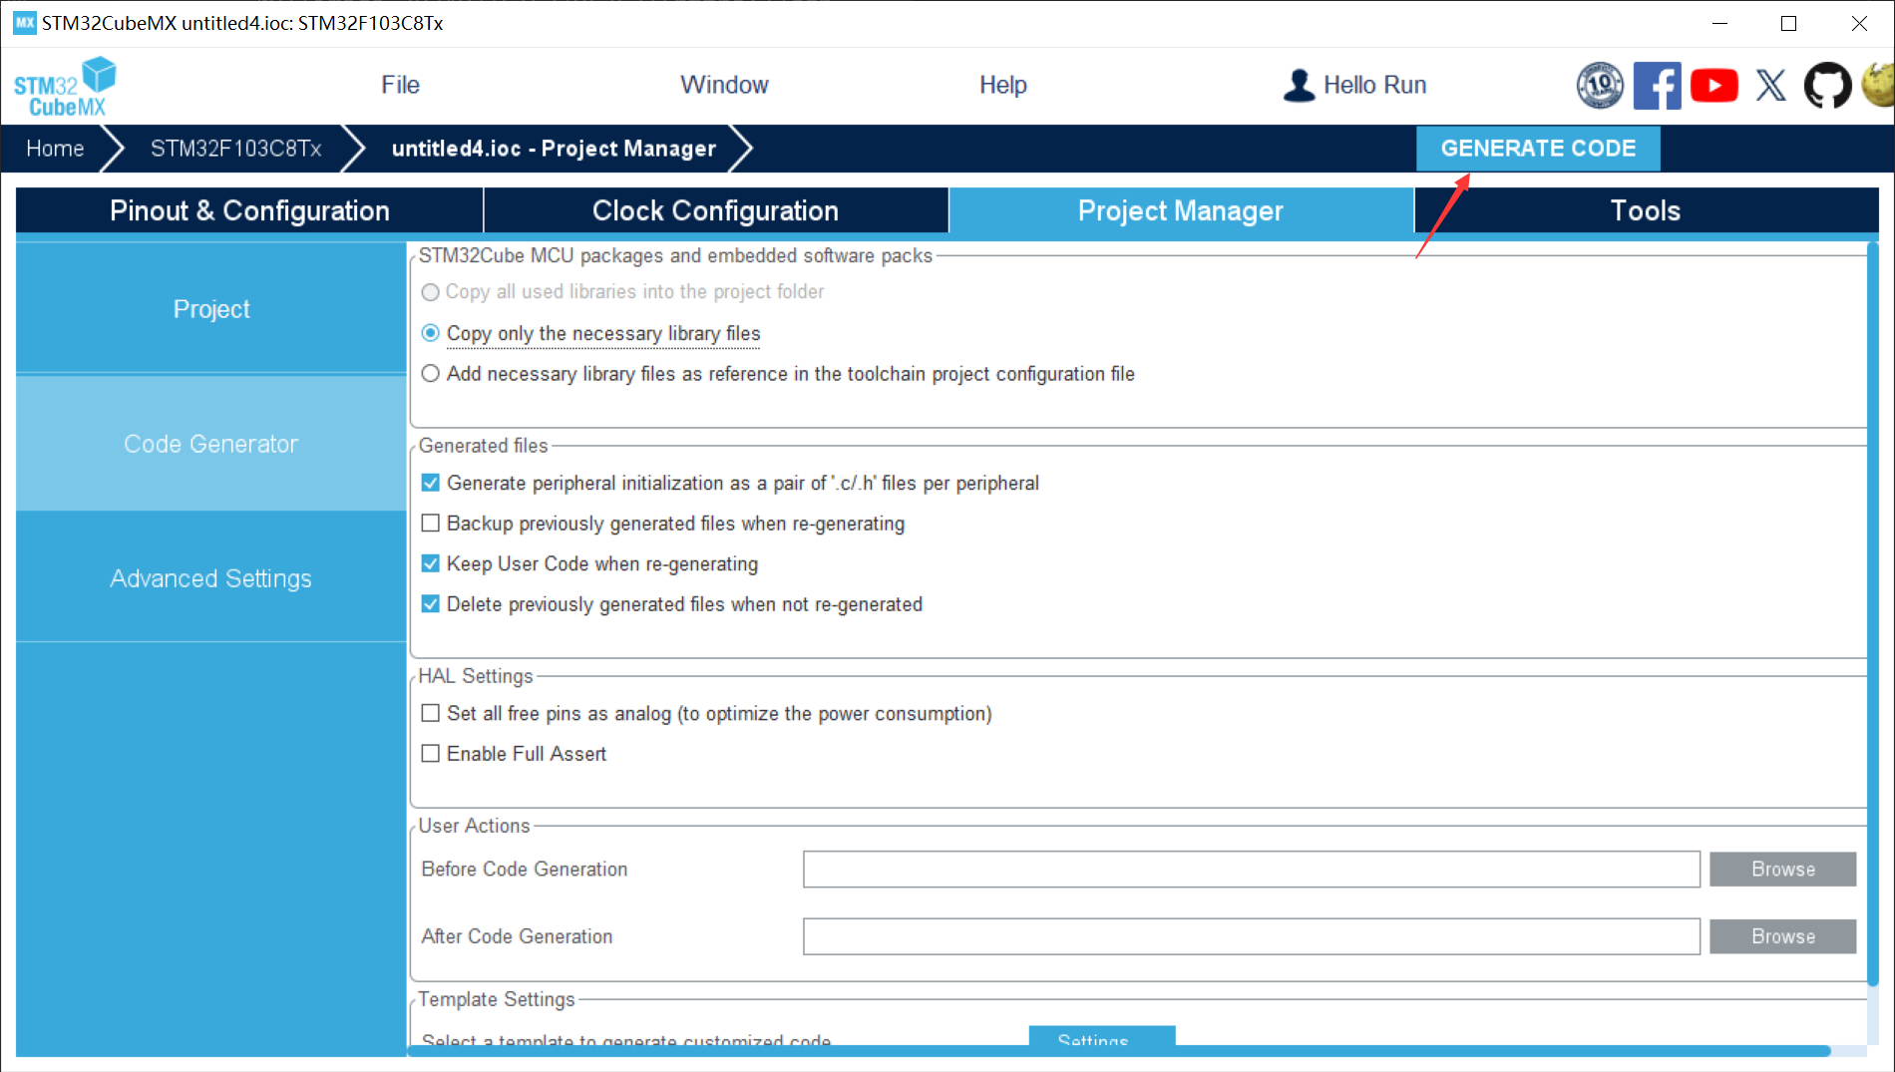Close the STM32CubeMX window
The width and height of the screenshot is (1895, 1072).
[x=1859, y=23]
